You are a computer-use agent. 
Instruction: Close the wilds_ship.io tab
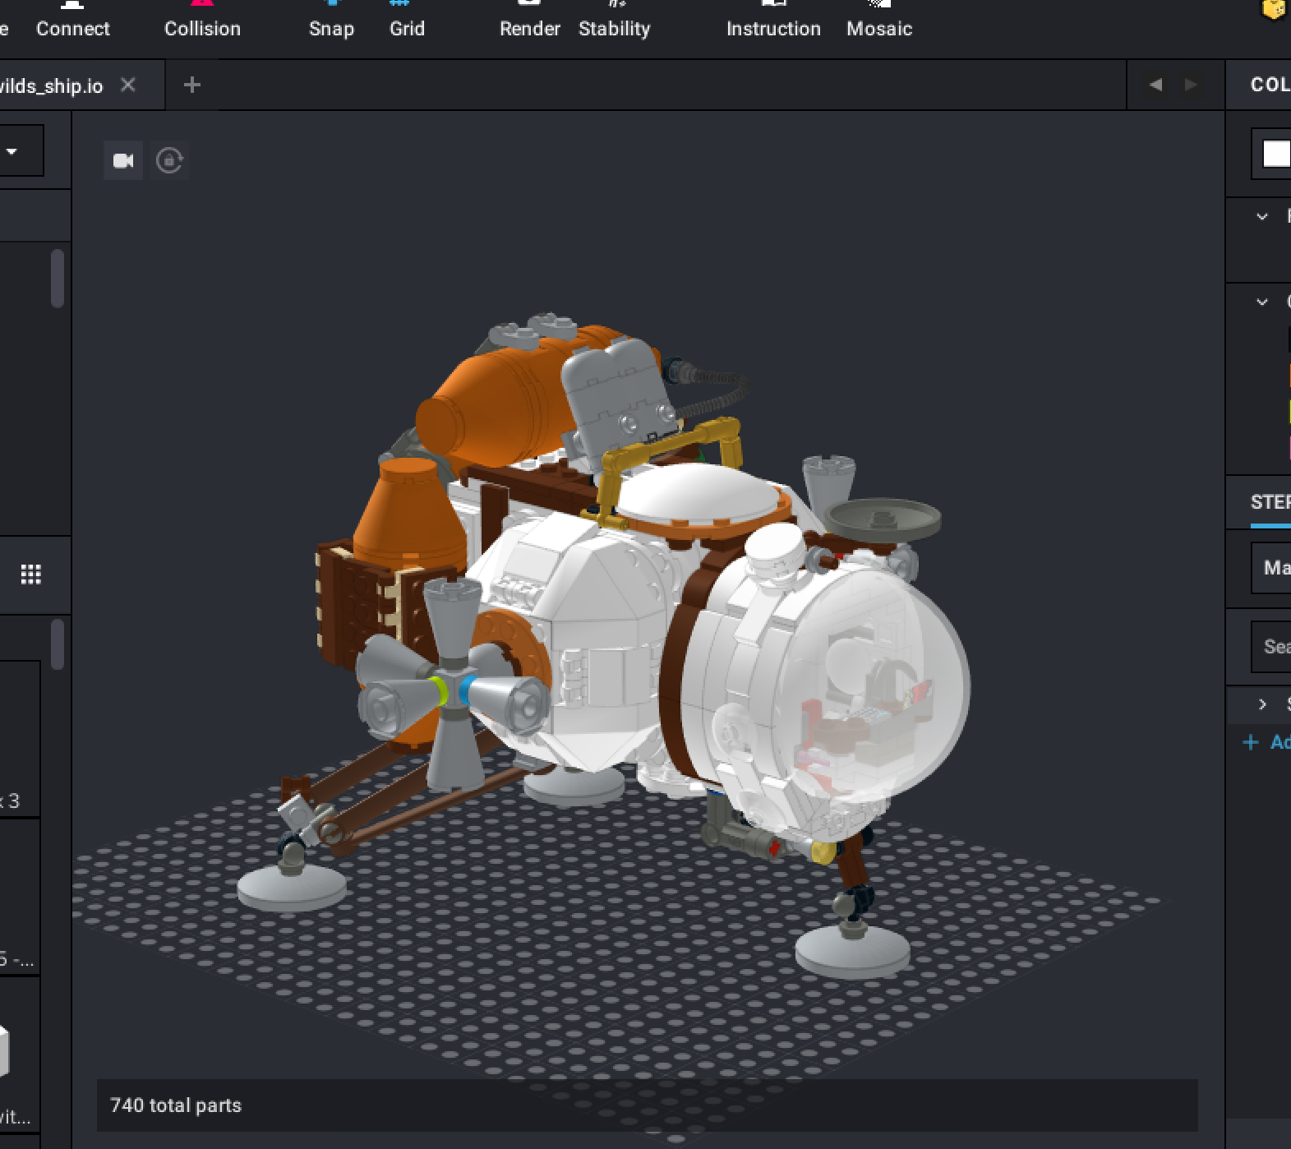(128, 85)
